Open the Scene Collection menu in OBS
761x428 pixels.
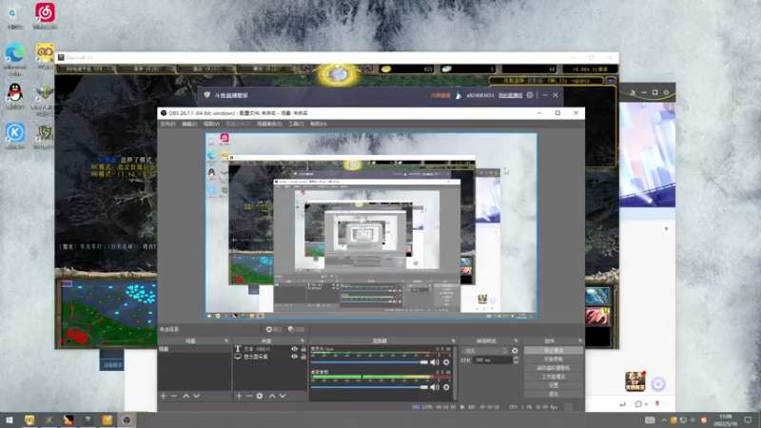pos(269,125)
